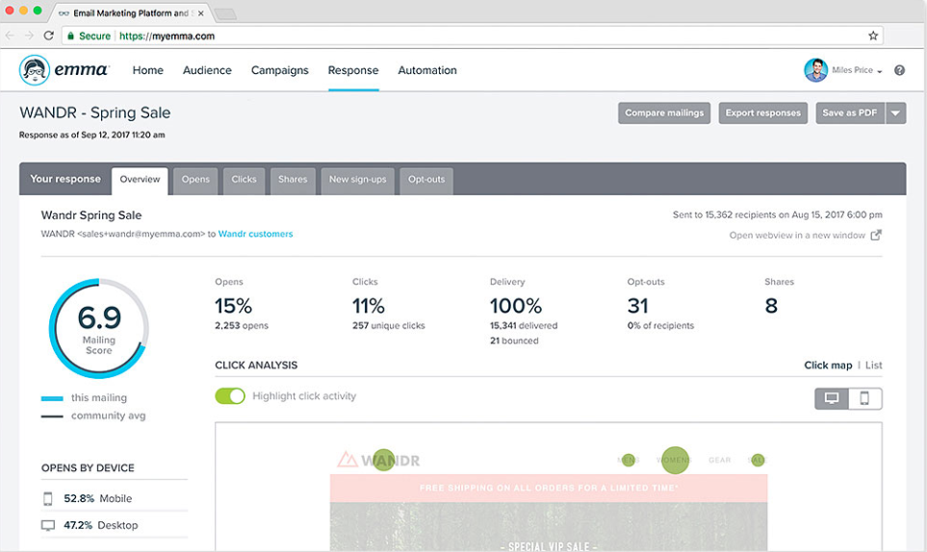Click the Sale nav click hotspot
The image size is (927, 552).
758,460
